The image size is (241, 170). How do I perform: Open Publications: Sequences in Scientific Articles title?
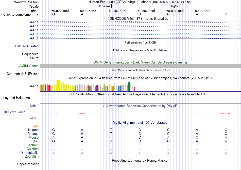140,50
